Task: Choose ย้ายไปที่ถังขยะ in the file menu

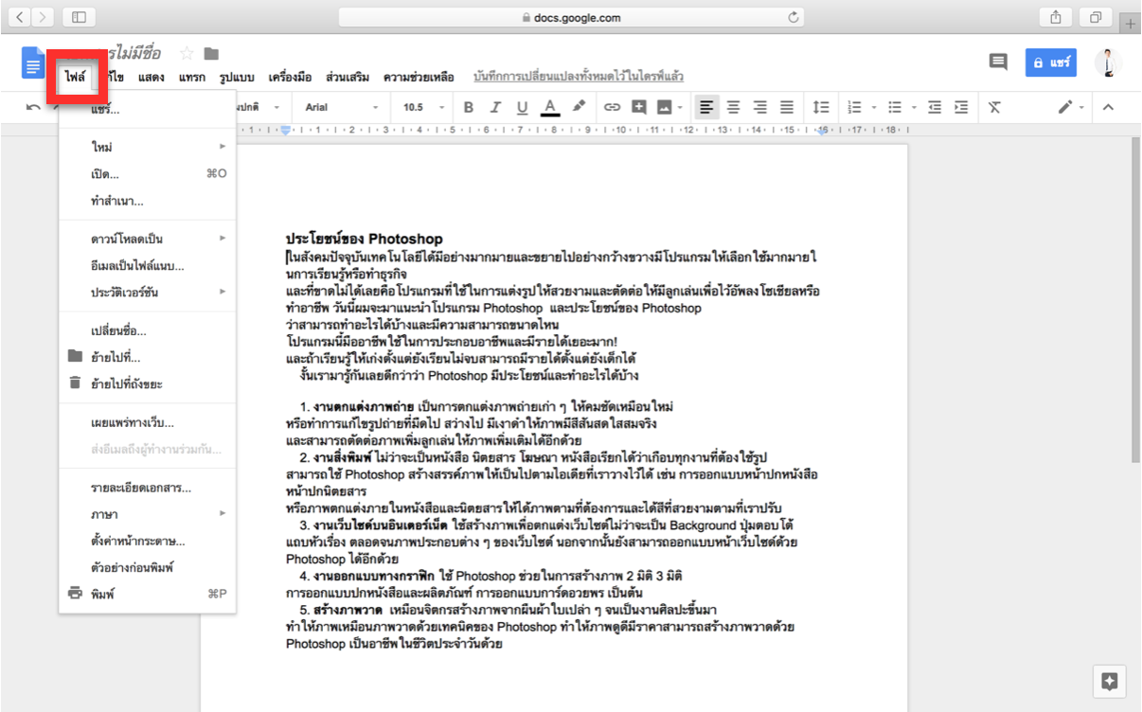Action: coord(148,383)
